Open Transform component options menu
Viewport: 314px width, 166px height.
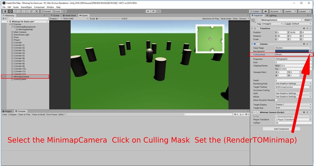310,29
